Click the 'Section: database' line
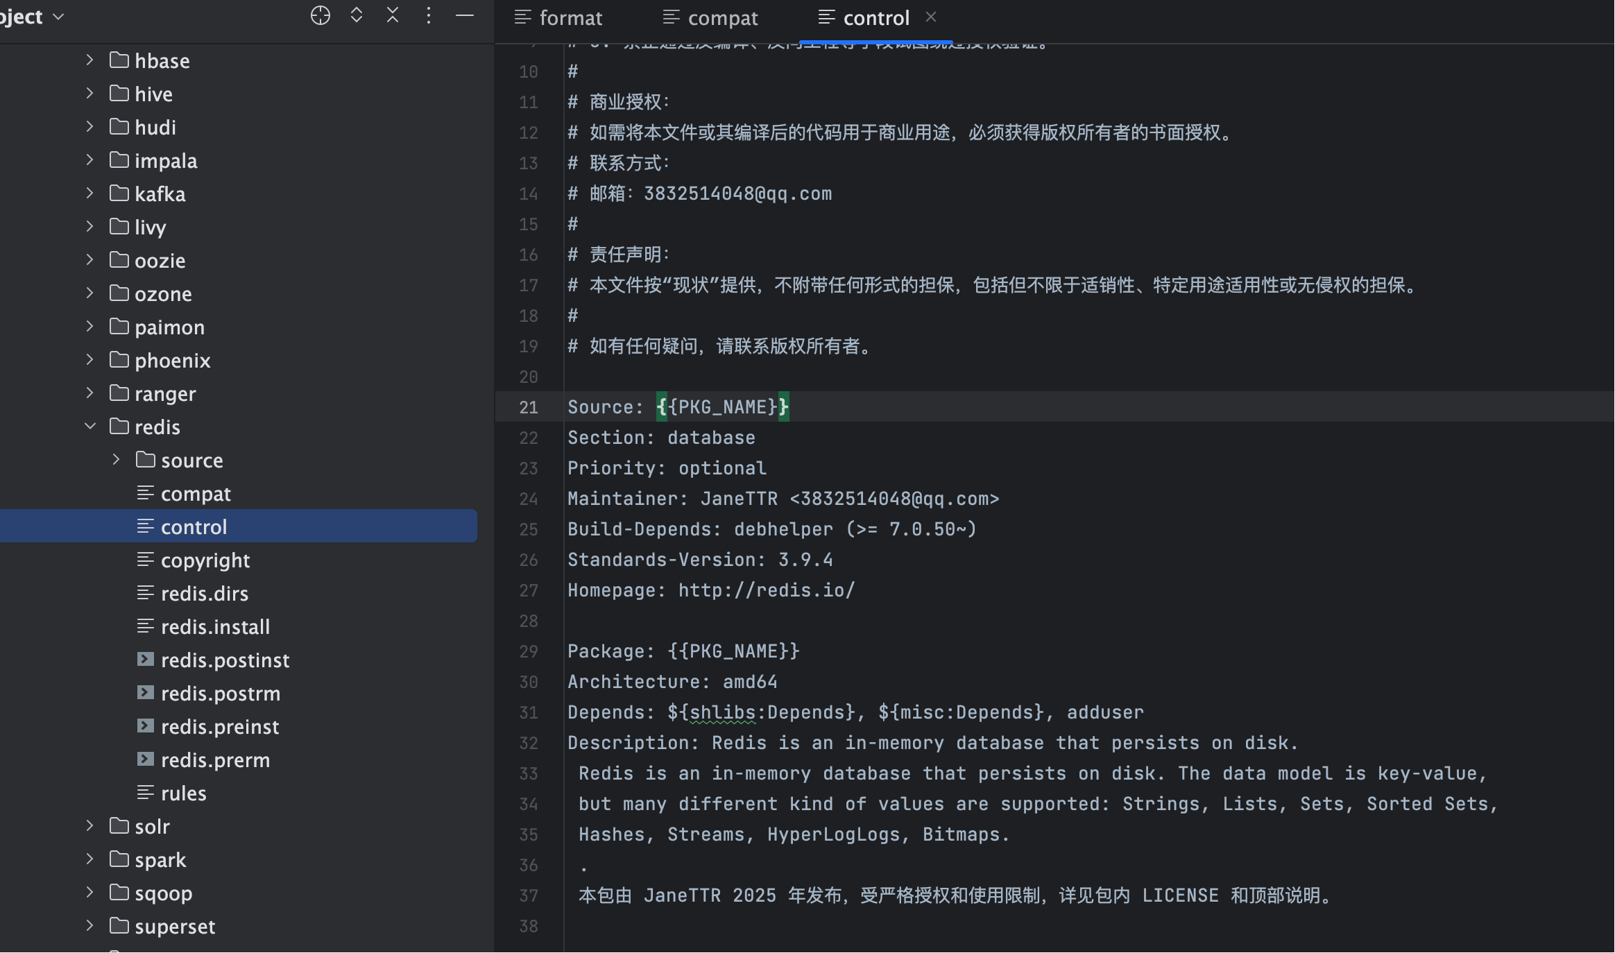Viewport: 1615px width, 953px height. [661, 438]
